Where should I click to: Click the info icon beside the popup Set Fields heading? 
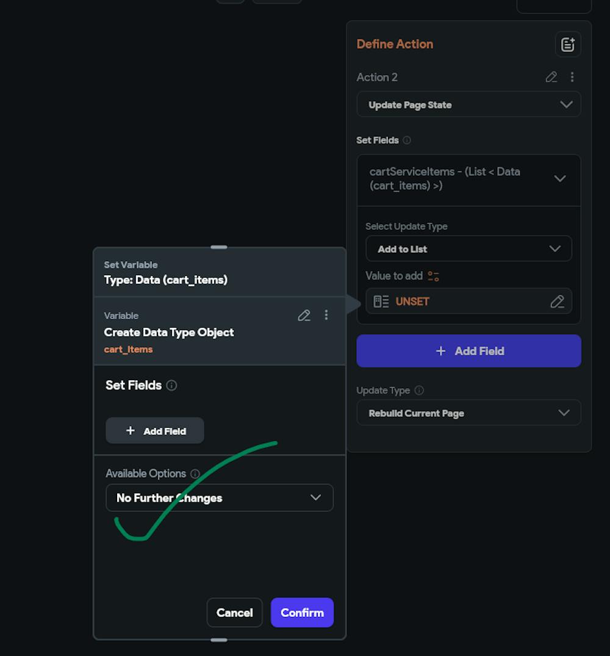click(172, 386)
